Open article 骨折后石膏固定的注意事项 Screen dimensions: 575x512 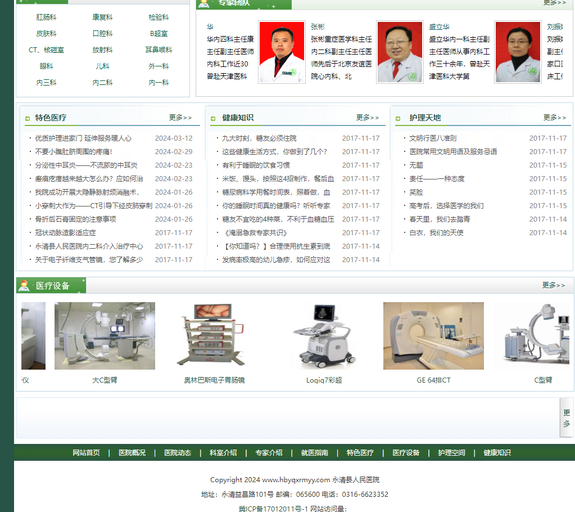75,219
